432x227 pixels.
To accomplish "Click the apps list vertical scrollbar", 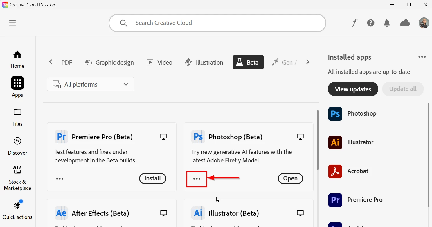I will (x=318, y=140).
